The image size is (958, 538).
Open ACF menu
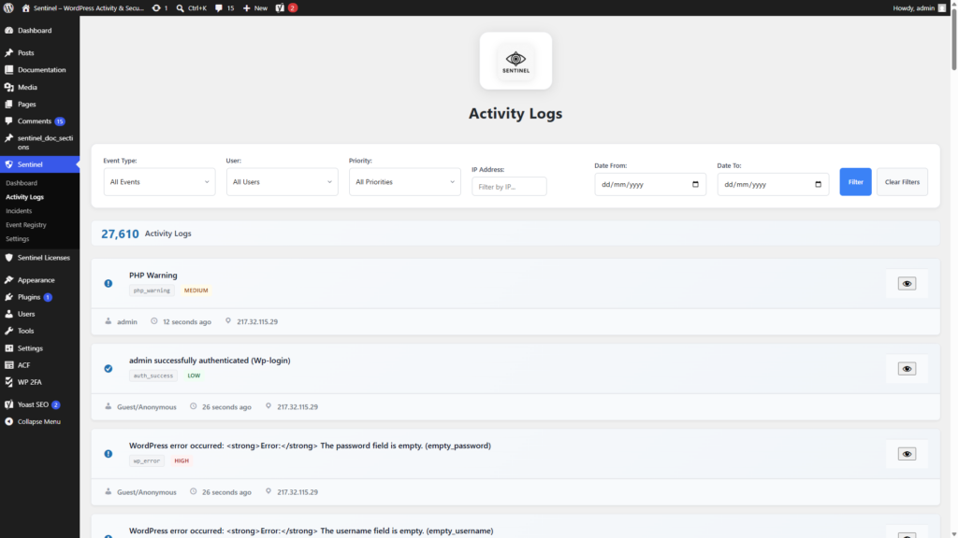23,365
